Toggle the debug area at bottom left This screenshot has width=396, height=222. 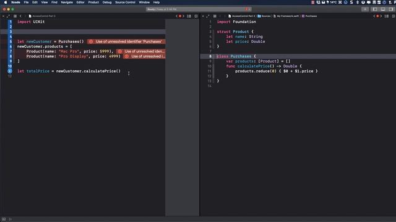[4, 220]
